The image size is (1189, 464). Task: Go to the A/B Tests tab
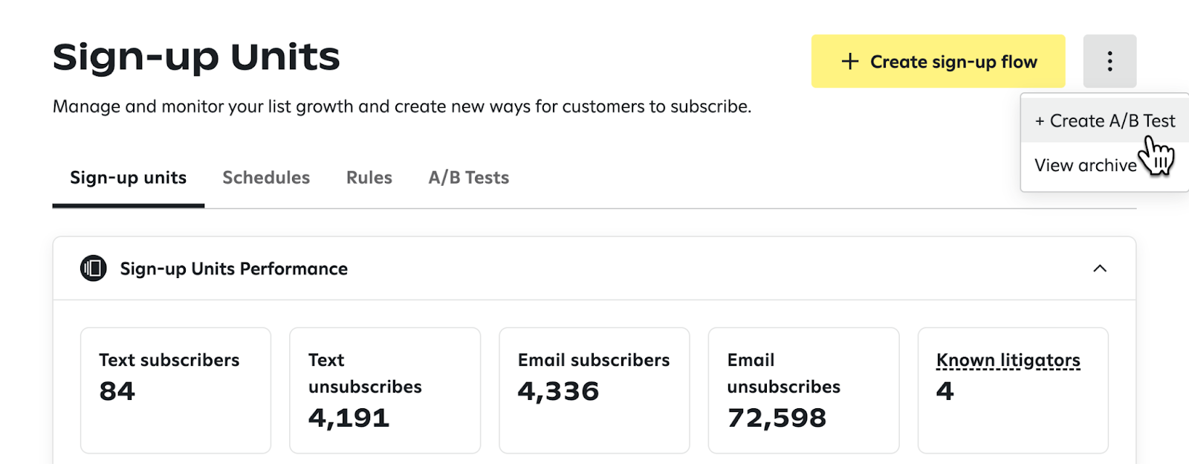click(x=468, y=178)
